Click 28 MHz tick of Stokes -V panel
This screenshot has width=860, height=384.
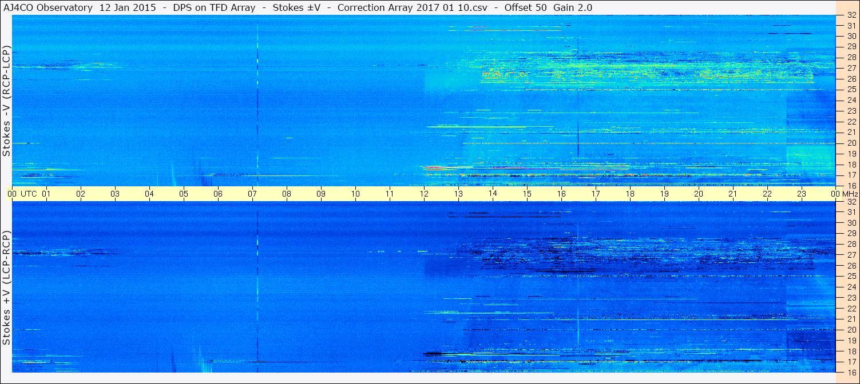[851, 57]
